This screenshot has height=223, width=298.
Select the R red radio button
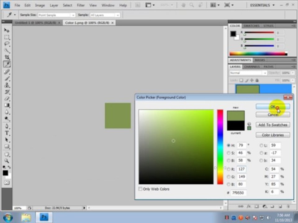[229, 169]
